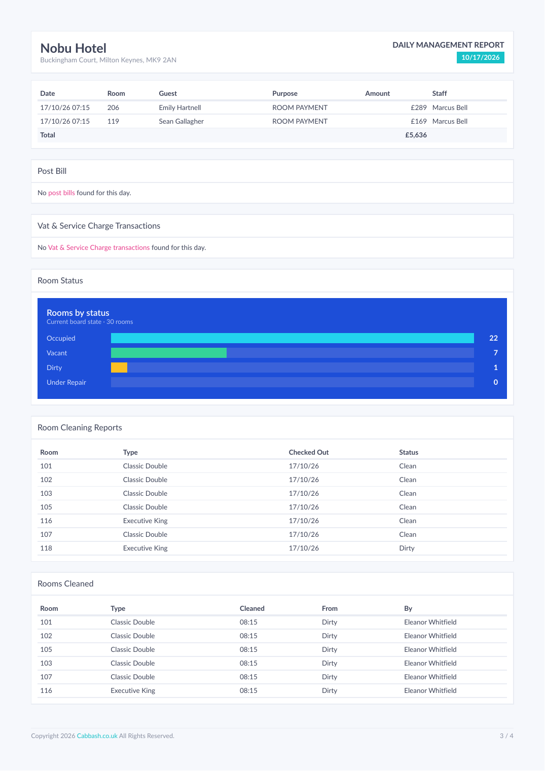Click the "Rooms by status" chart title
Screen dimensions: 545x771
(78, 313)
